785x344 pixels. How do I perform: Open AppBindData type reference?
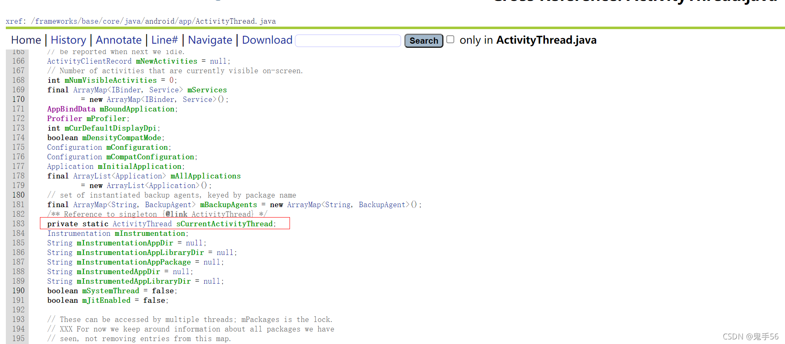71,109
